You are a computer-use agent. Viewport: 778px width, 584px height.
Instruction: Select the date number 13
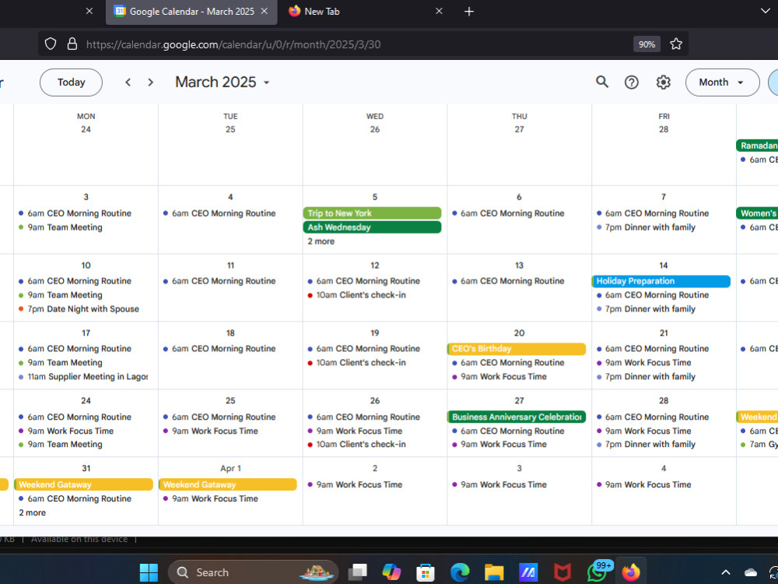pyautogui.click(x=519, y=266)
